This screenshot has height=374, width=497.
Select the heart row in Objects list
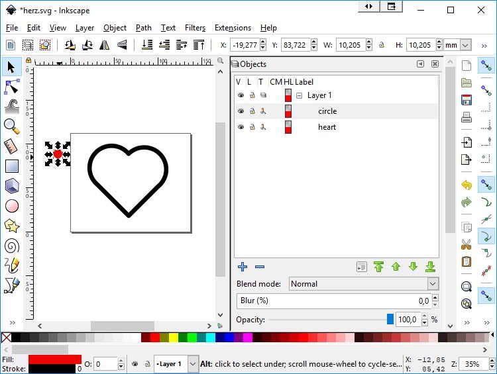(336, 127)
